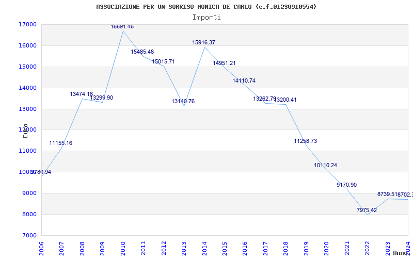
Task: Select the data label 15916.37
Action: tap(203, 42)
